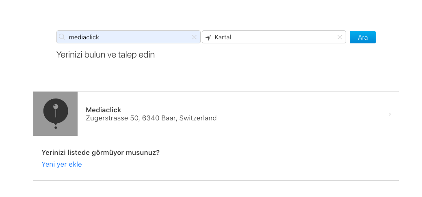
Task: Click the word "Switzerland" in the address
Action: [198, 118]
